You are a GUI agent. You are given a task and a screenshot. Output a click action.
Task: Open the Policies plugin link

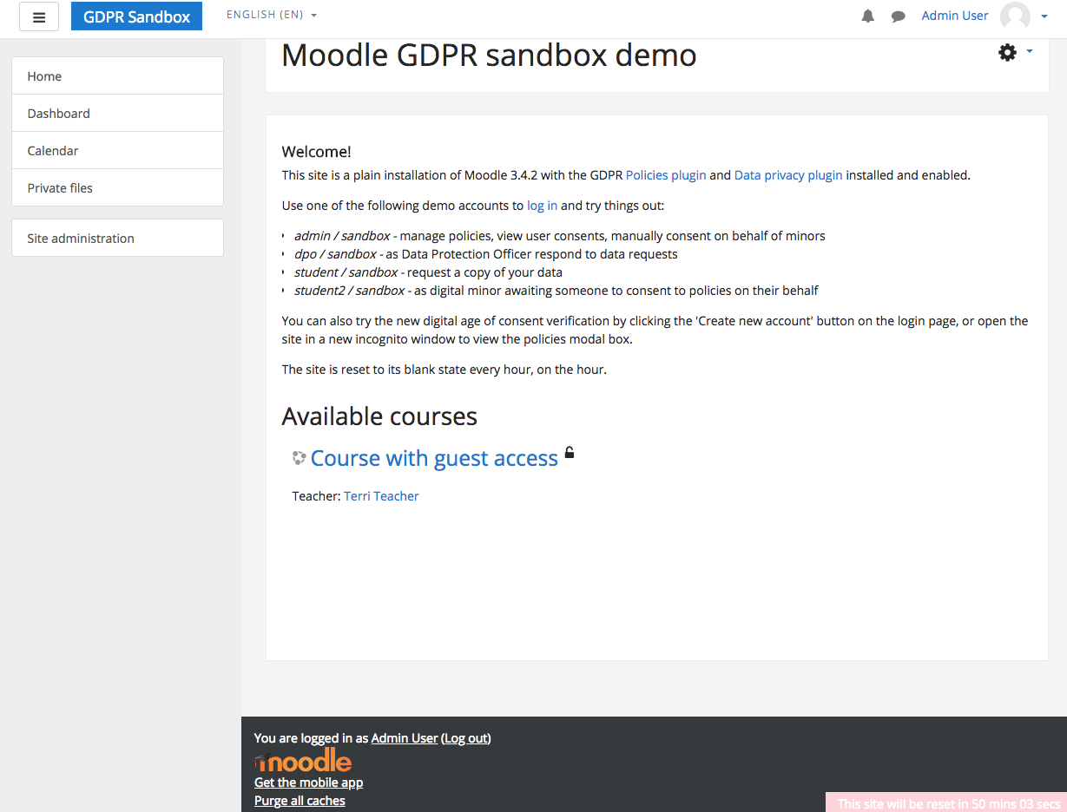(x=666, y=175)
